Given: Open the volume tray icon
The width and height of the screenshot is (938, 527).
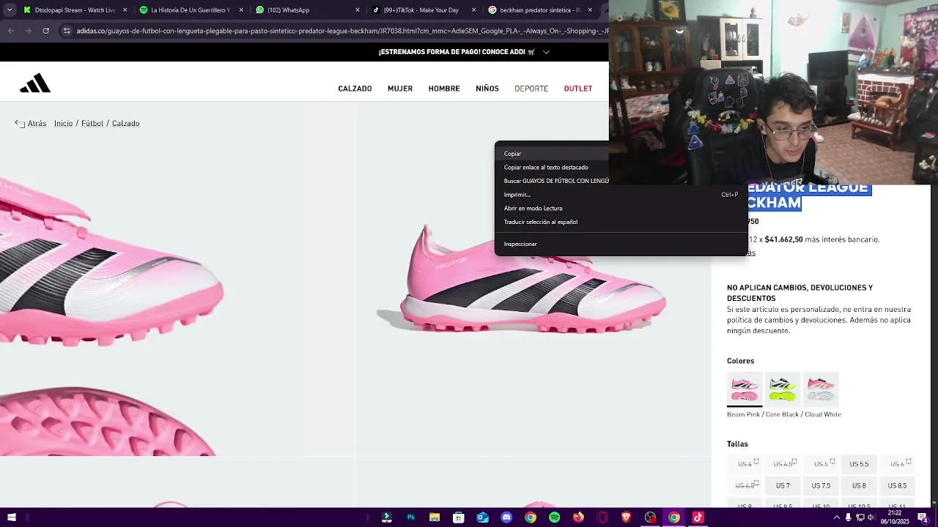Looking at the screenshot, I should coord(872,517).
